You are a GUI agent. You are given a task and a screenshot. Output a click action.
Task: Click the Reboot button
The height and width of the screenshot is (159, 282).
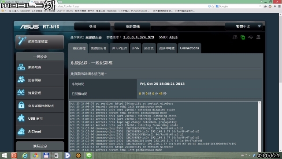point(132,26)
